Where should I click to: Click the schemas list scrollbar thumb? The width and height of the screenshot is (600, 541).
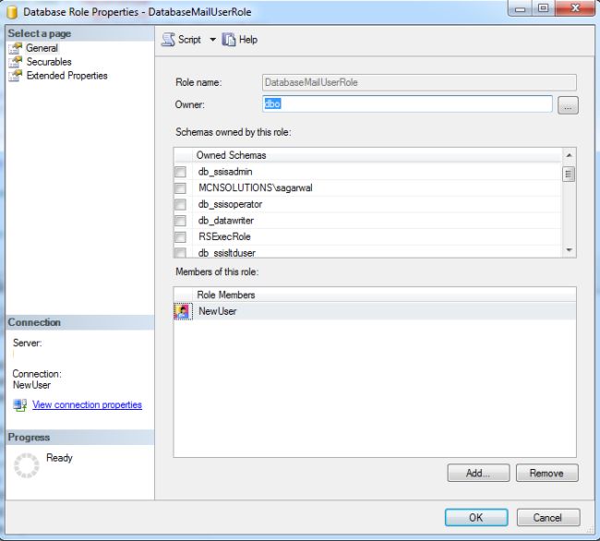(569, 174)
